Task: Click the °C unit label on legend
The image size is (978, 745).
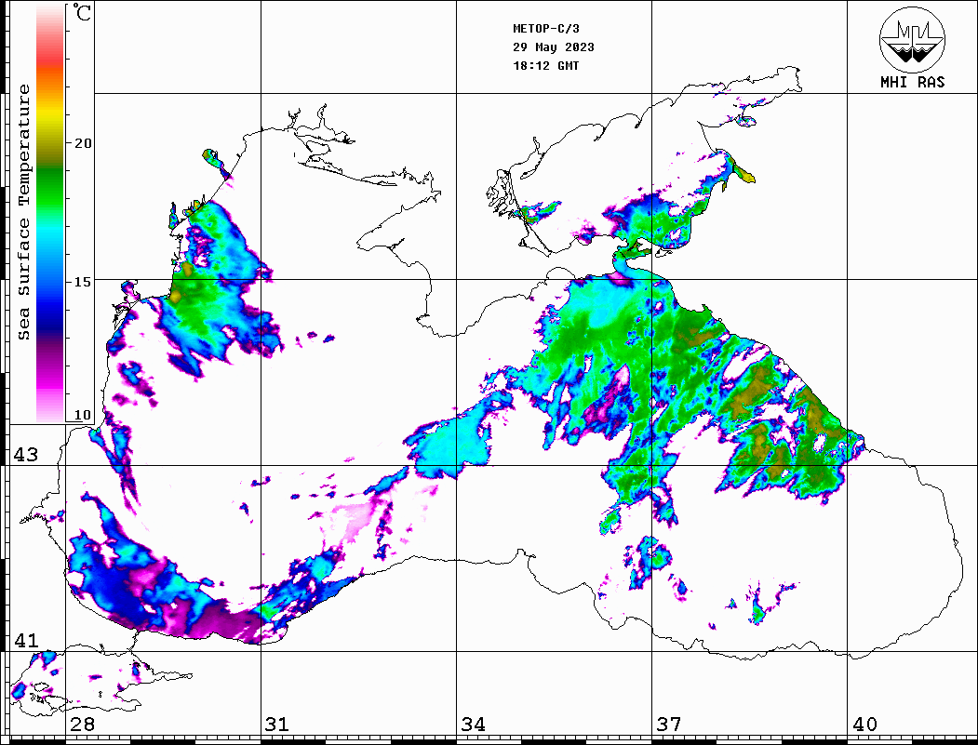Action: (x=82, y=12)
